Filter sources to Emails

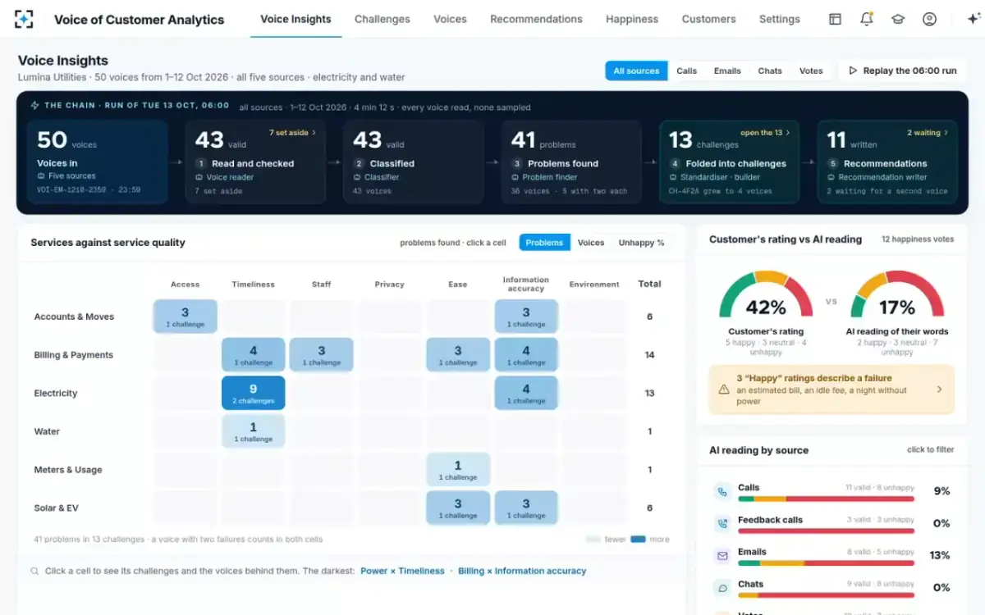pos(727,71)
